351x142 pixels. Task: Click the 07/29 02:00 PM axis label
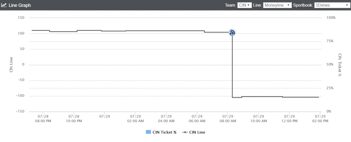click(x=320, y=119)
